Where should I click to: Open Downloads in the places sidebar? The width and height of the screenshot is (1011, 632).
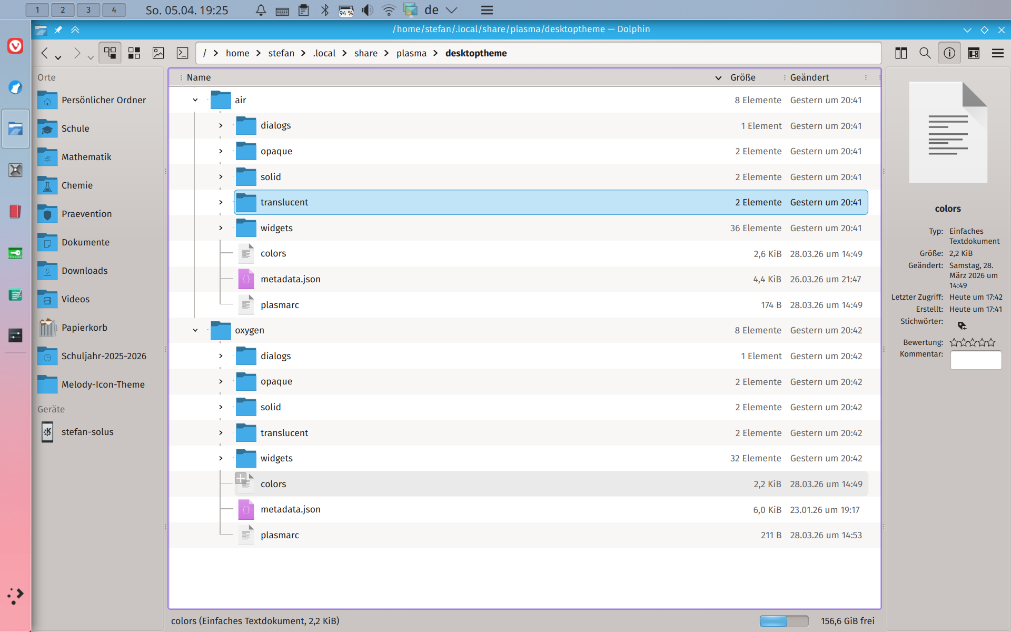click(84, 271)
